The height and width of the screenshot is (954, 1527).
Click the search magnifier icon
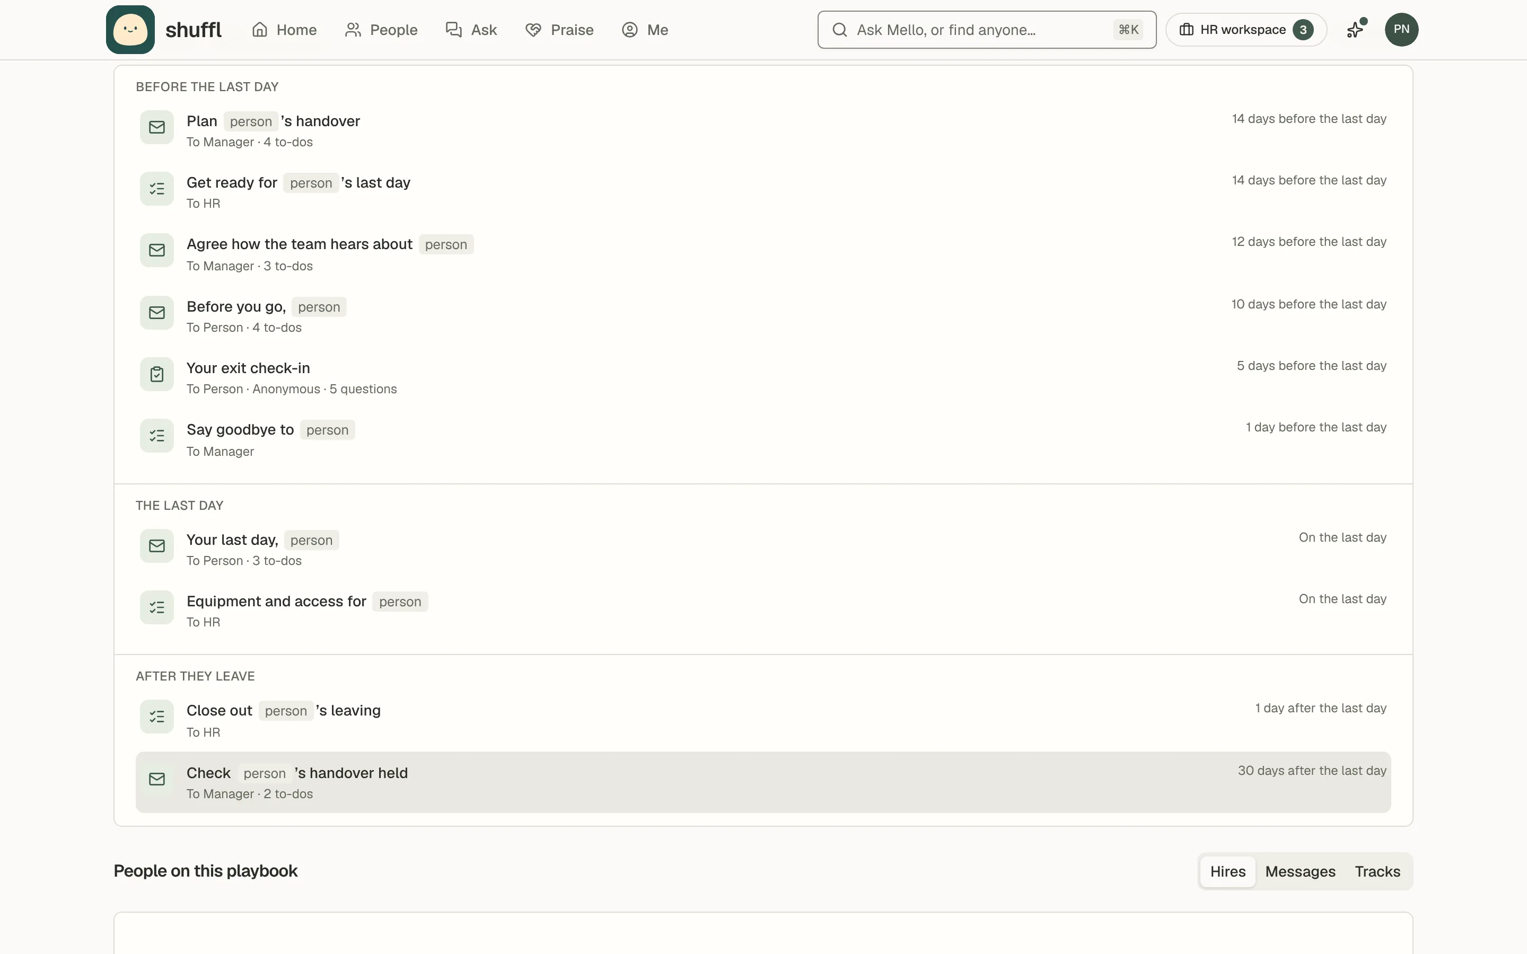pyautogui.click(x=839, y=30)
